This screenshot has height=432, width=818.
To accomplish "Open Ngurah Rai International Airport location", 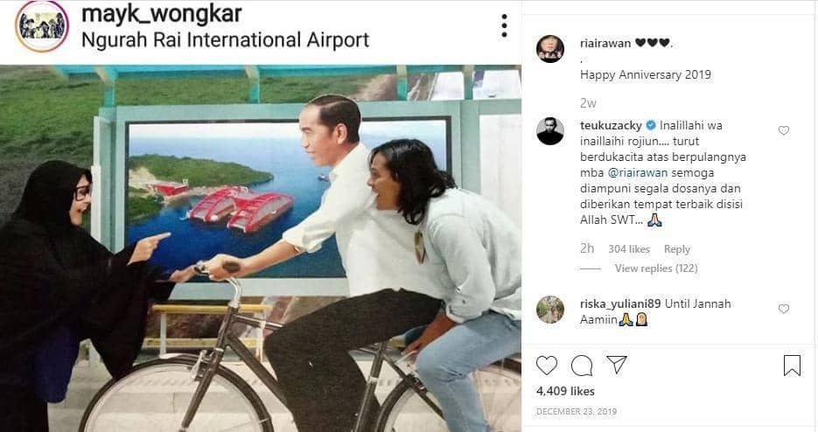I will tap(226, 40).
